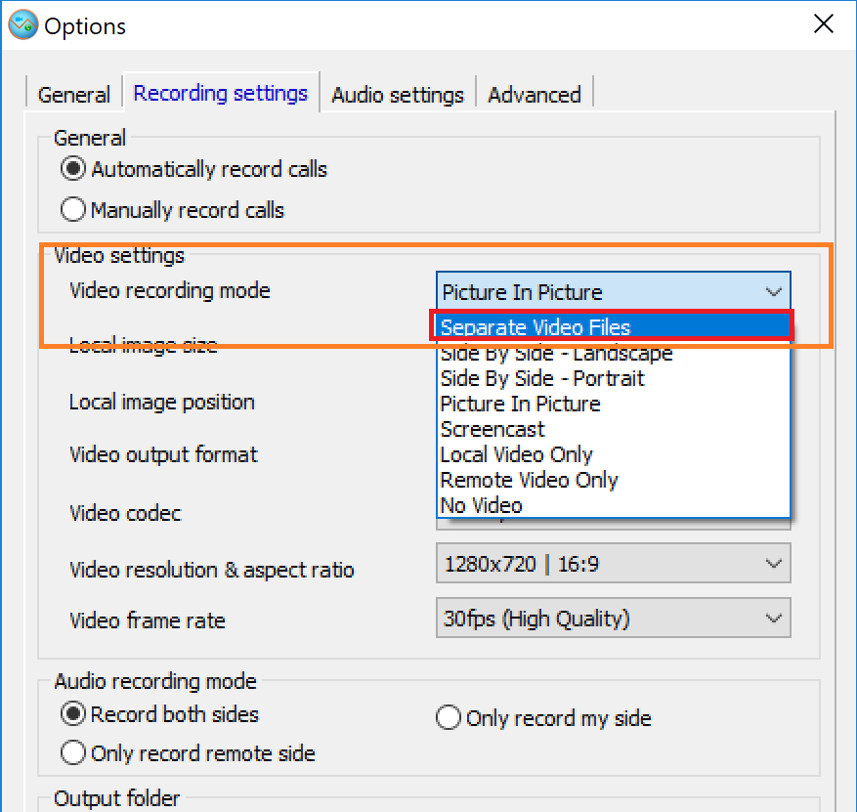Select the Recording settings tab
Viewport: 857px width, 812px height.
221,93
